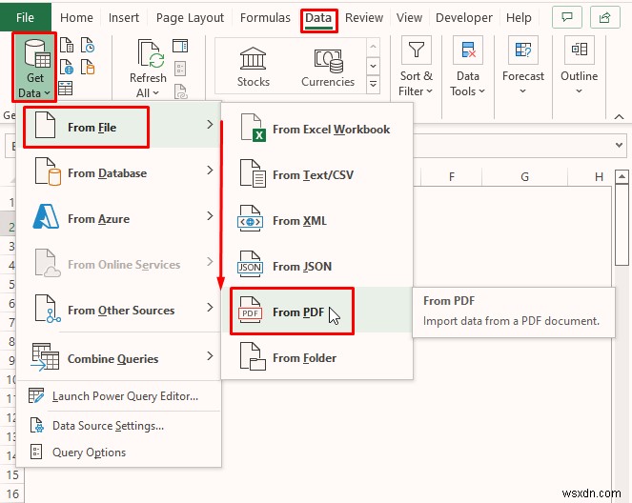Open the Forecast dropdown
Screen dimensions: 632x503
pos(522,67)
